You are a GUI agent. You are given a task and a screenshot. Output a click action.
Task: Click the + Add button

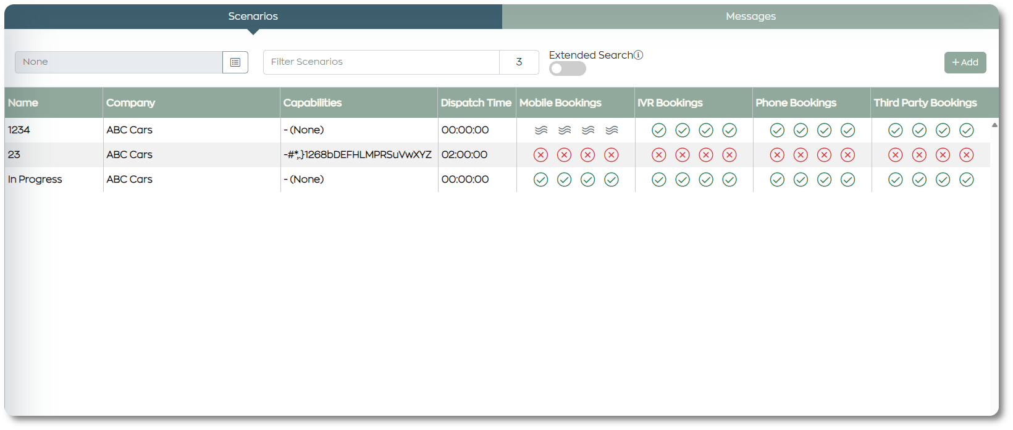pyautogui.click(x=965, y=62)
